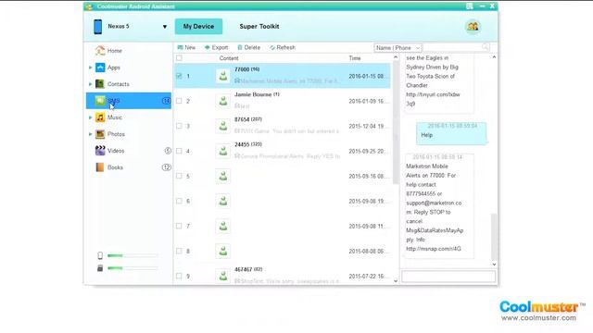Image resolution: width=593 pixels, height=333 pixels.
Task: Expand the Music tree arrow
Action: pyautogui.click(x=91, y=117)
